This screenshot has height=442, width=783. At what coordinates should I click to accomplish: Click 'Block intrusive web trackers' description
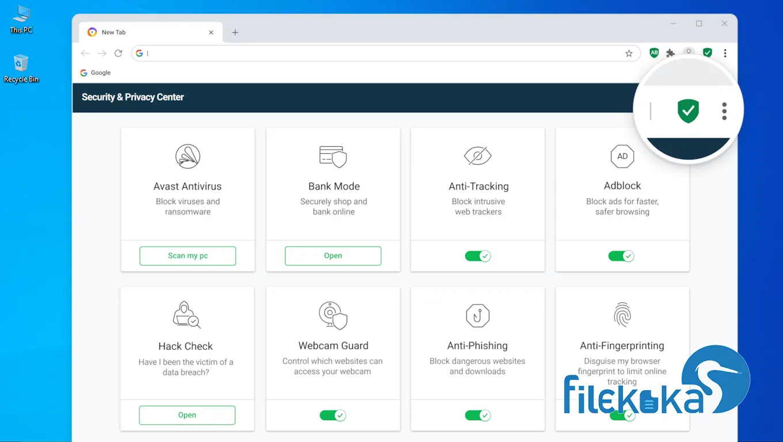click(478, 207)
